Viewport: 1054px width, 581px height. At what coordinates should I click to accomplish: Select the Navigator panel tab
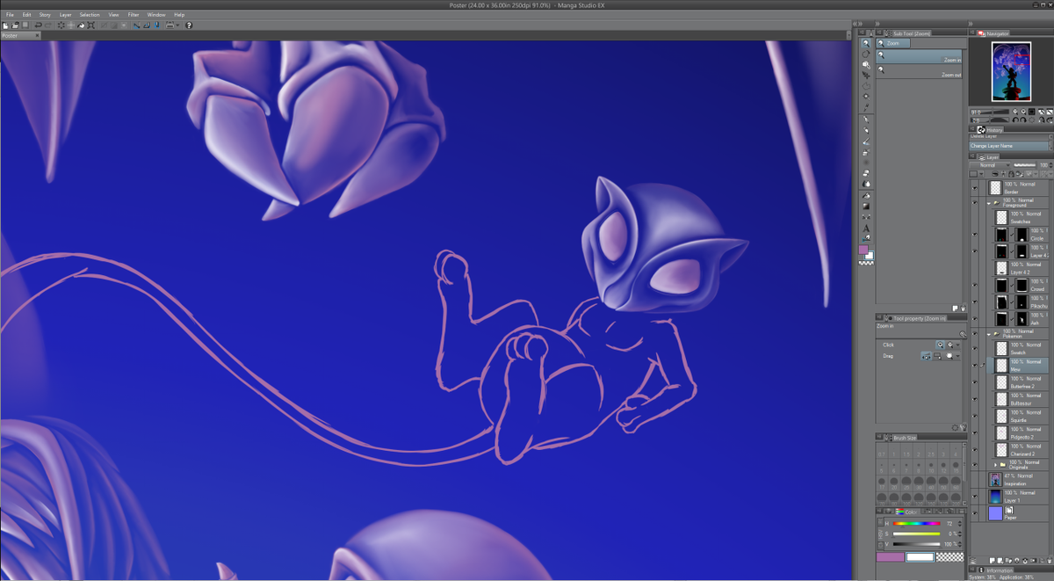(x=993, y=33)
